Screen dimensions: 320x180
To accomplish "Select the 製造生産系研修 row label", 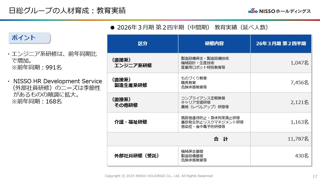I will click(x=130, y=85).
